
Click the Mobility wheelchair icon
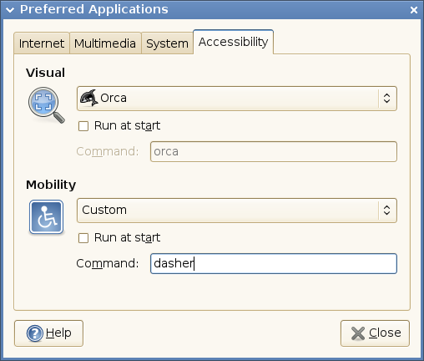(46, 217)
